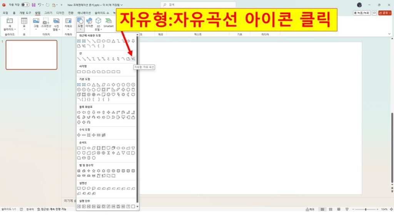Click the 공유 share button
The height and width of the screenshot is (221, 394).
point(385,13)
